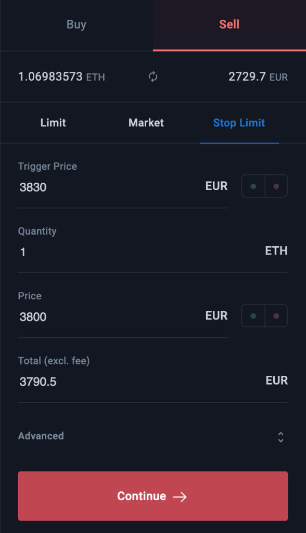The image size is (306, 533).
Task: Click the Limit order type
Action: [53, 123]
